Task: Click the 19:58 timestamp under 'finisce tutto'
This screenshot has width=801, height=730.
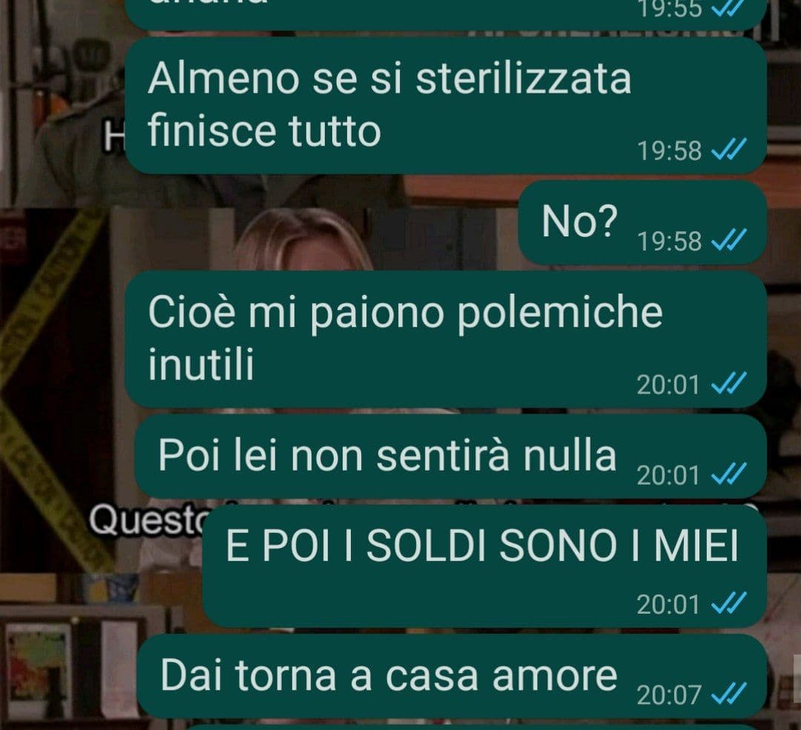Action: tap(669, 150)
